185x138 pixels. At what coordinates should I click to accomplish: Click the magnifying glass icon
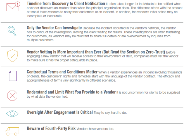(x=12, y=31)
